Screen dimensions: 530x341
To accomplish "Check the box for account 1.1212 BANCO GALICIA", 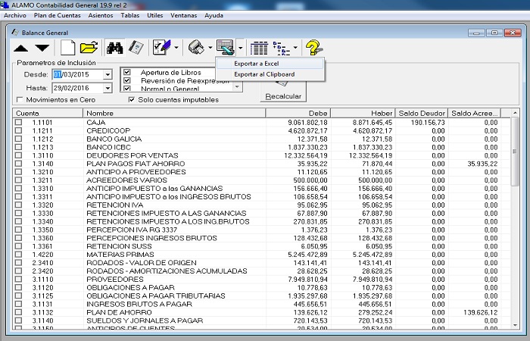I will [18, 139].
